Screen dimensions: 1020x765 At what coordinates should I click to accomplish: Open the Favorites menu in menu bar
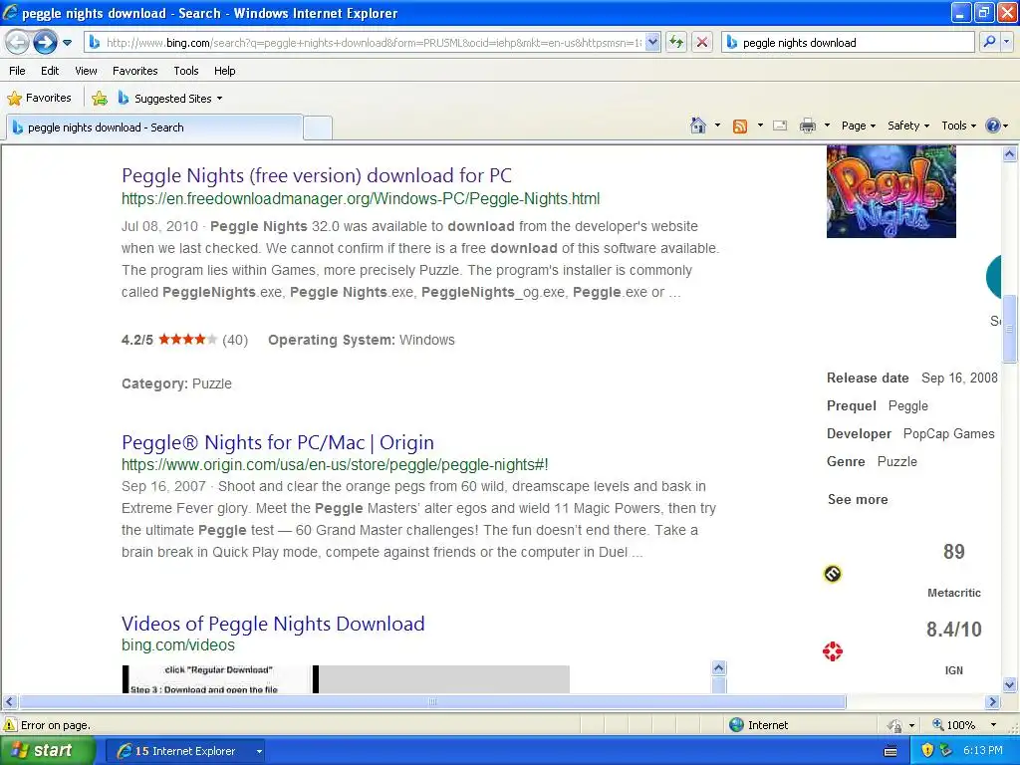pos(134,71)
